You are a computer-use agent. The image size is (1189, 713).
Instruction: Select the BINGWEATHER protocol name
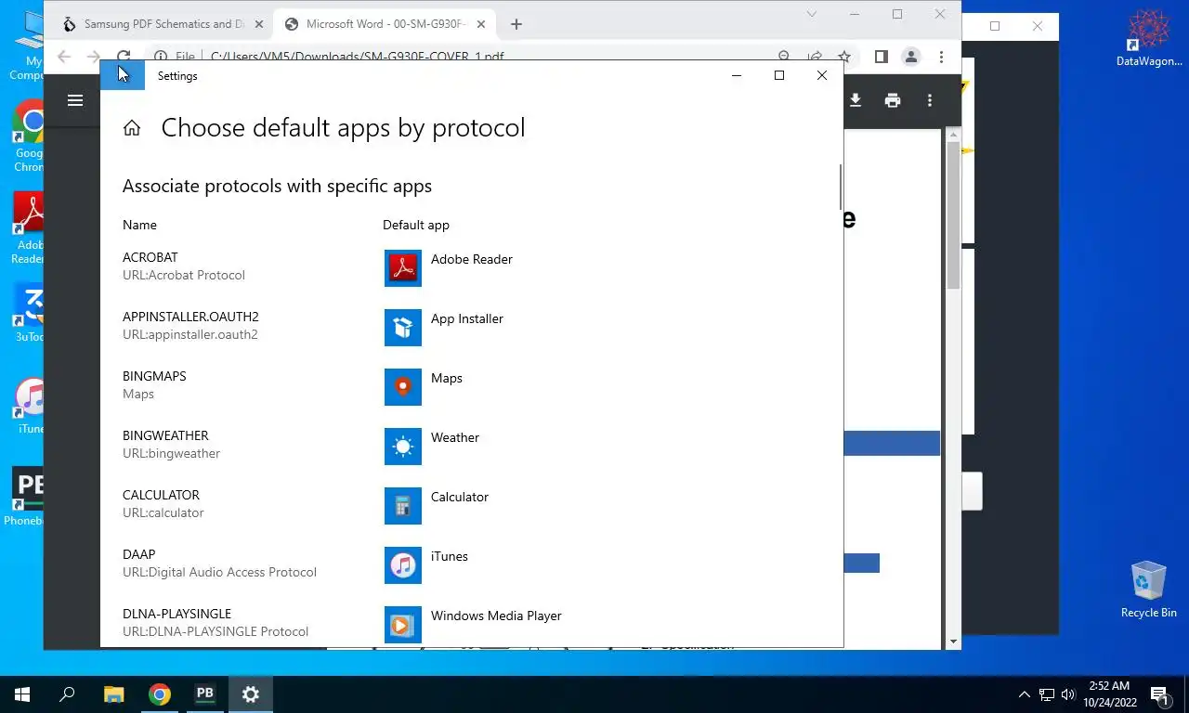click(x=165, y=435)
